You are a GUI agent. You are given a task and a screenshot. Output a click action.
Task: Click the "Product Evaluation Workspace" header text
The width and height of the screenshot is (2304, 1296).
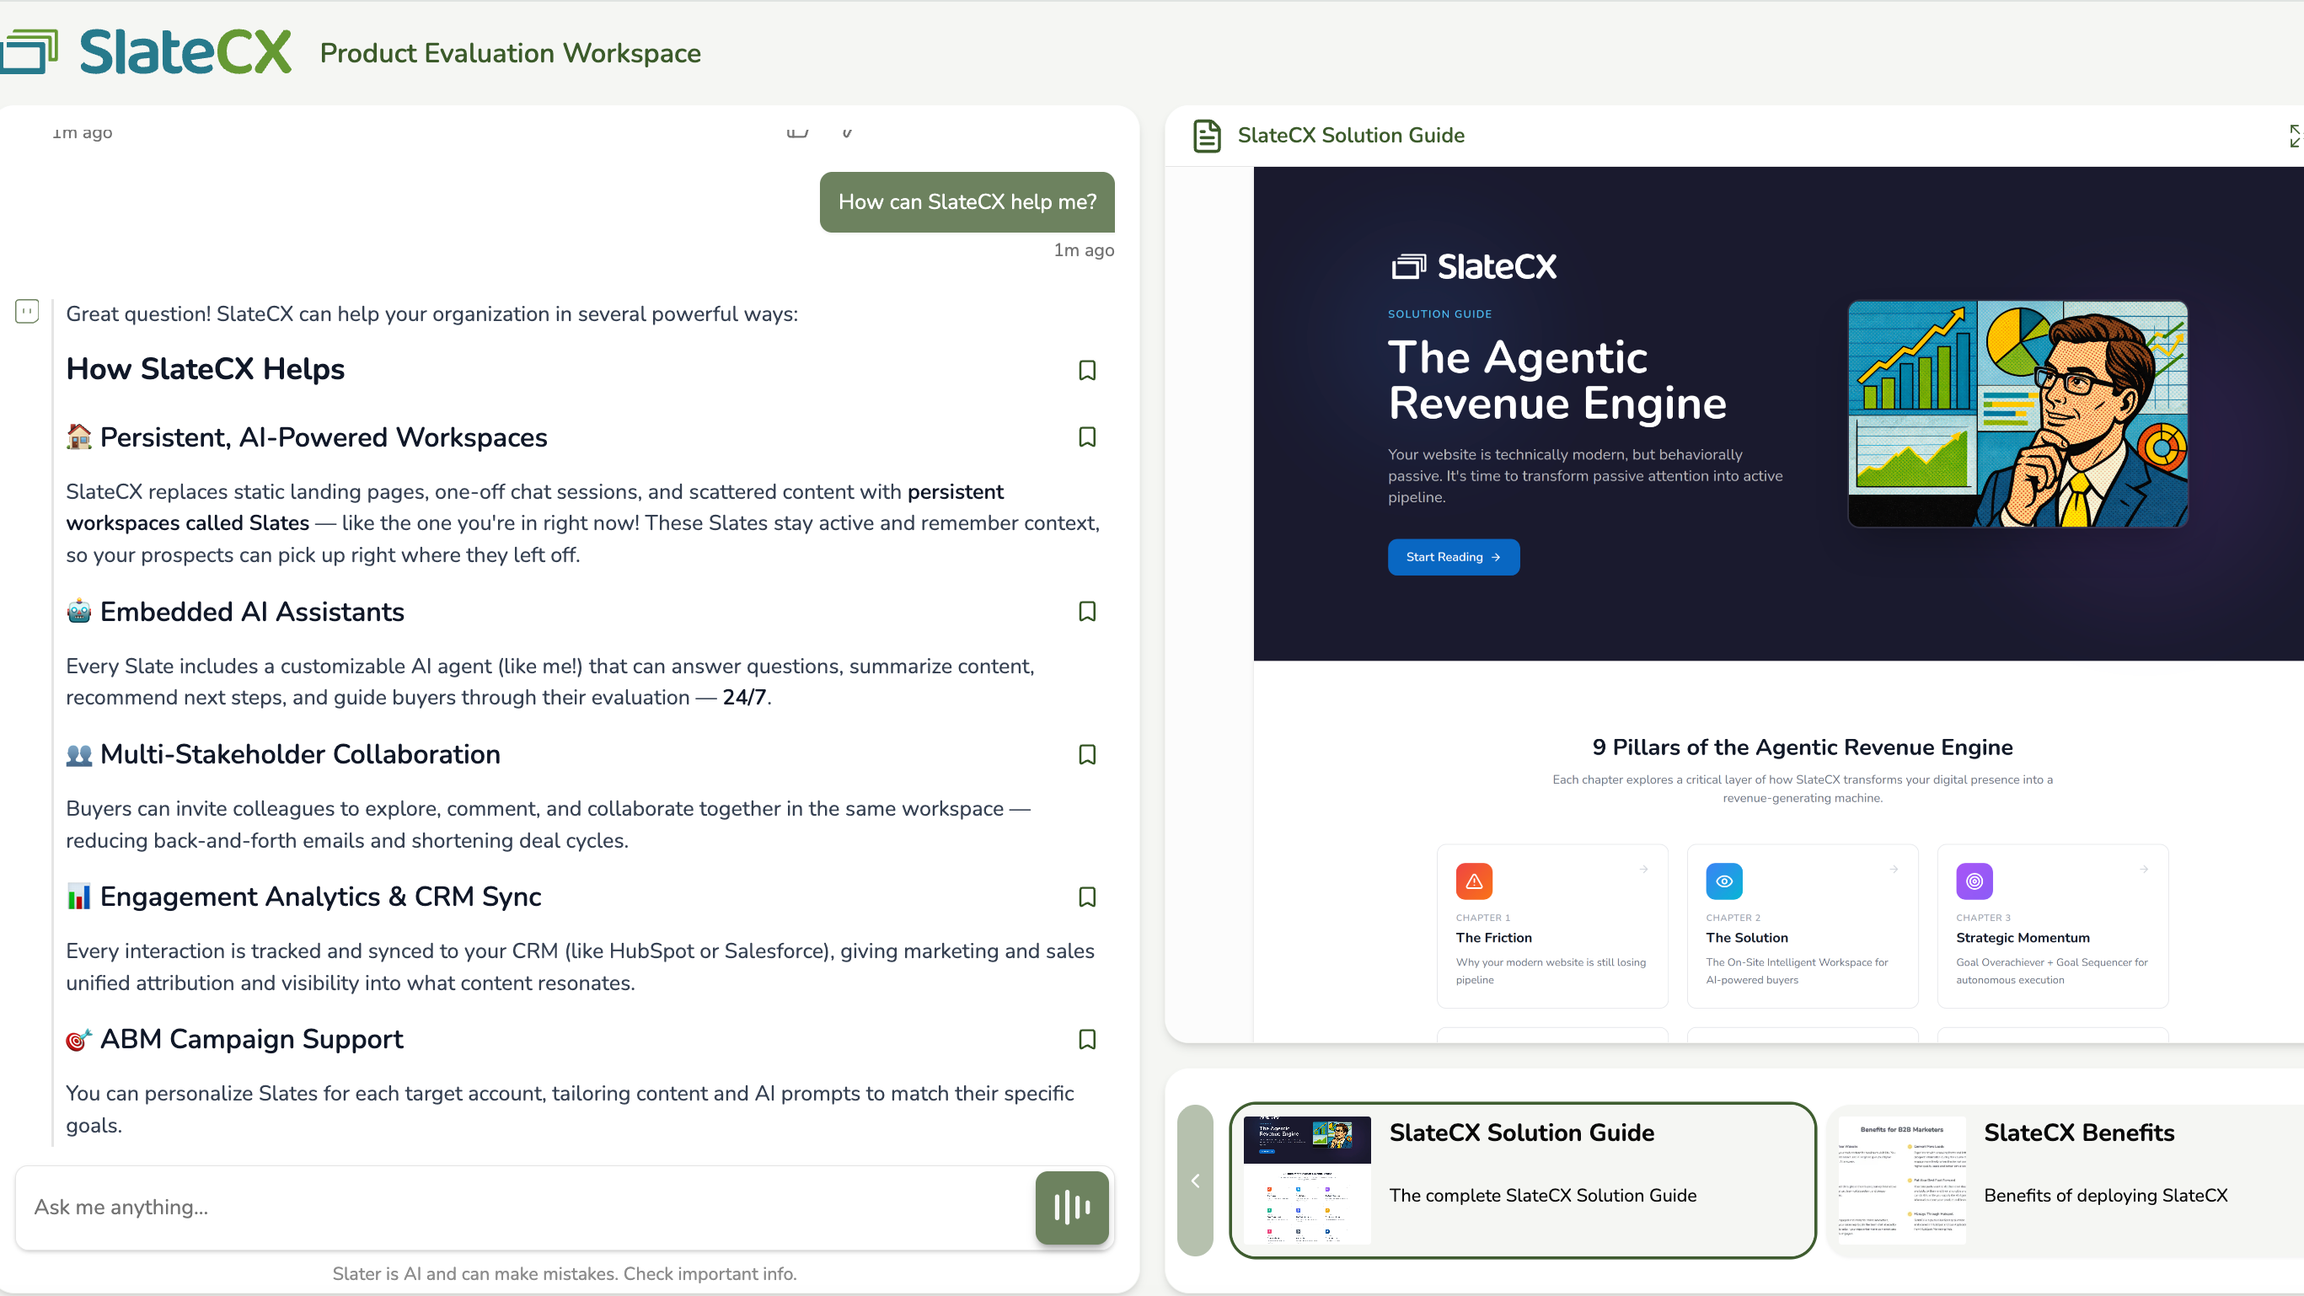(510, 54)
